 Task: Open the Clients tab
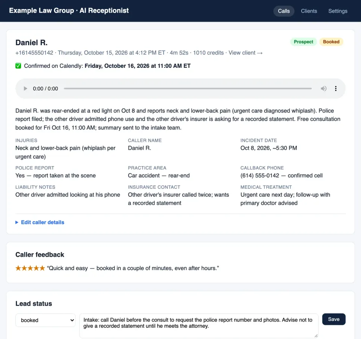[309, 11]
